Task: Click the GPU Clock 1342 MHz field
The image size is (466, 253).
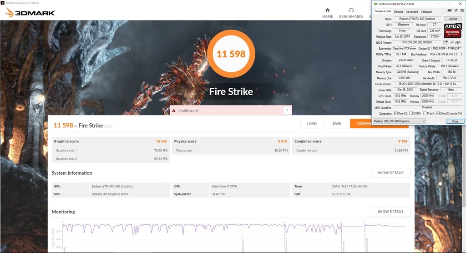Action: pos(400,96)
